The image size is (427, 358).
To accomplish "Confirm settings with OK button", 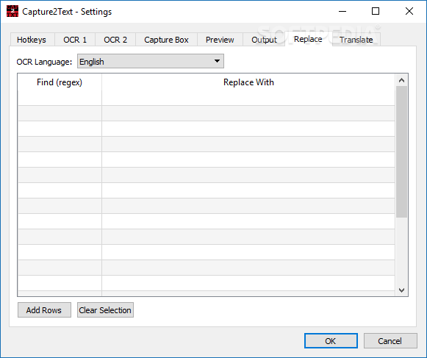I will point(331,341).
